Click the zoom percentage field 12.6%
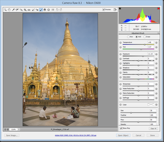The height and width of the screenshot is (142, 164). 13,129
